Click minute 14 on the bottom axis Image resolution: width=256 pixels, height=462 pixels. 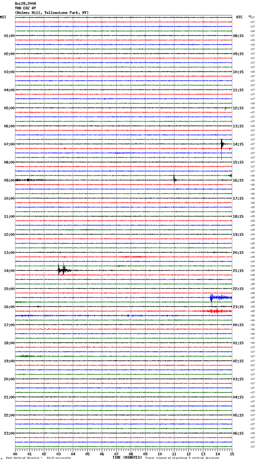[217, 454]
